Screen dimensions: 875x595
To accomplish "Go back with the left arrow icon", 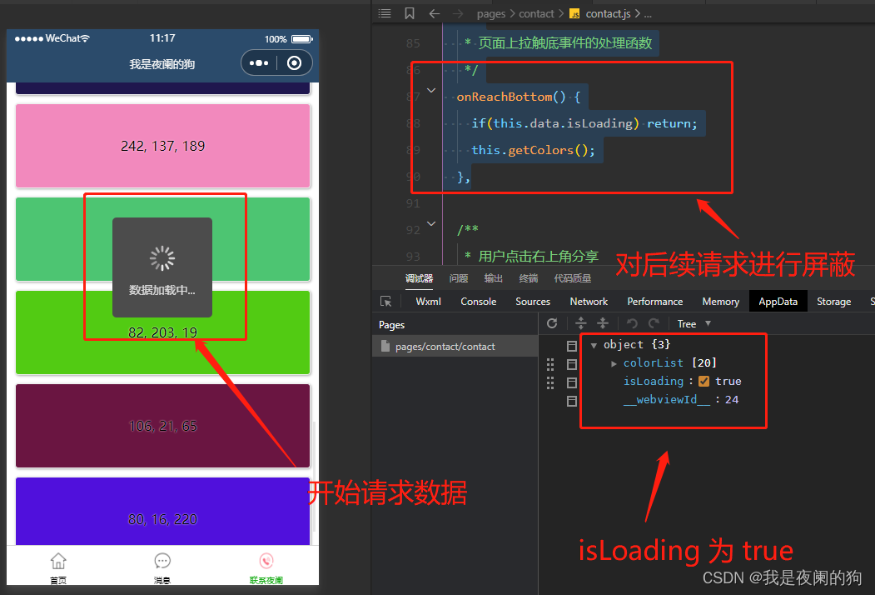I will [434, 13].
